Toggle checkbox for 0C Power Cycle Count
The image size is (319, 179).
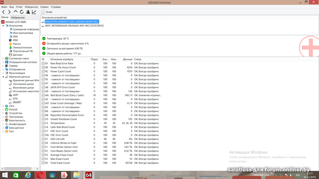point(43,71)
